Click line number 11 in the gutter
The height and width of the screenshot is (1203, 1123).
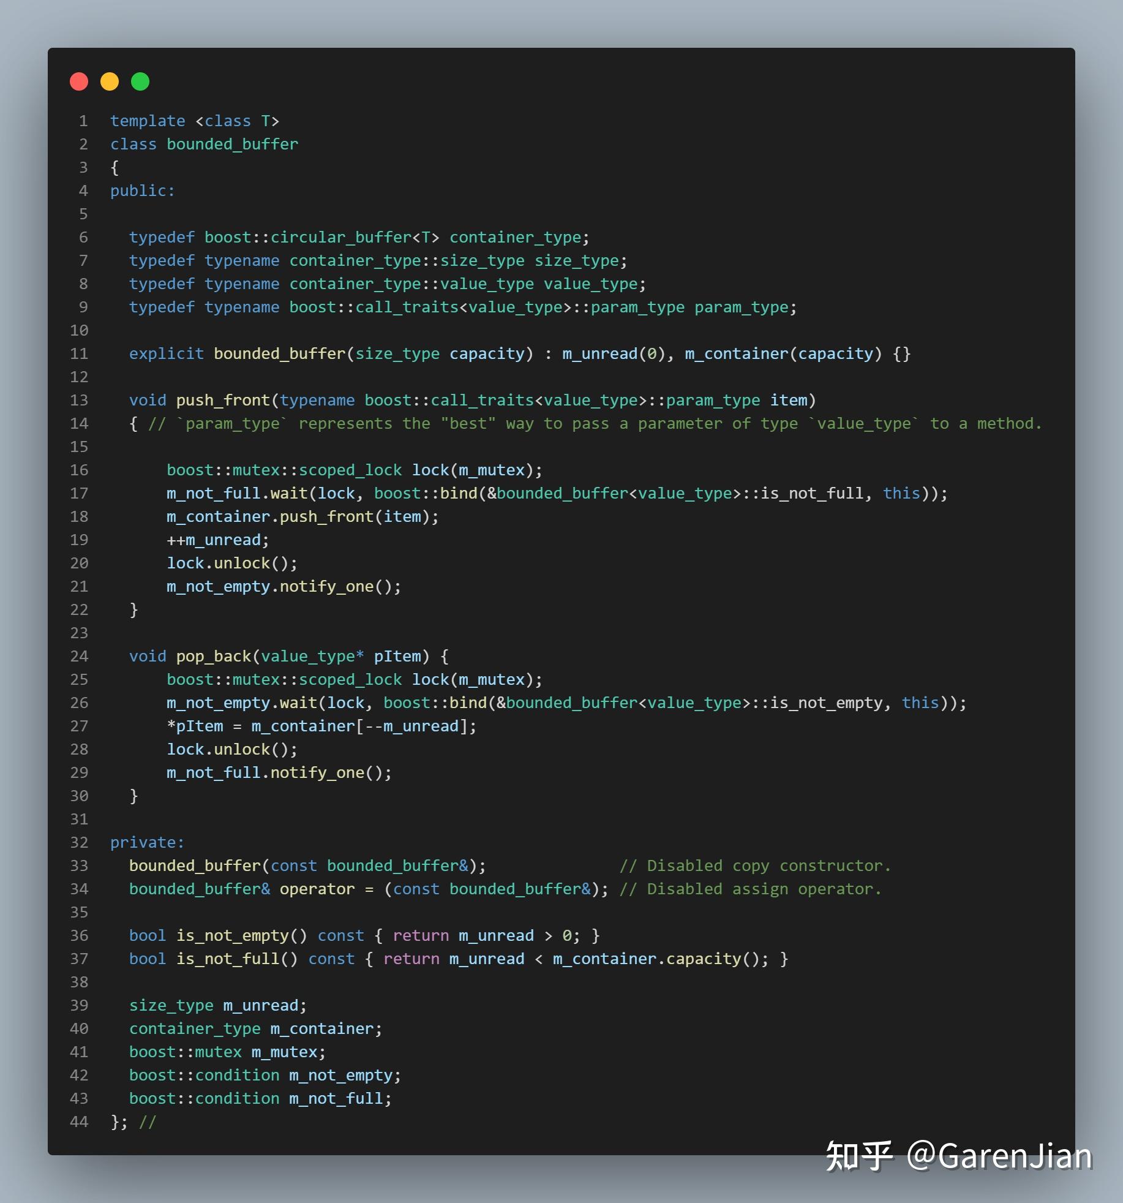[78, 353]
